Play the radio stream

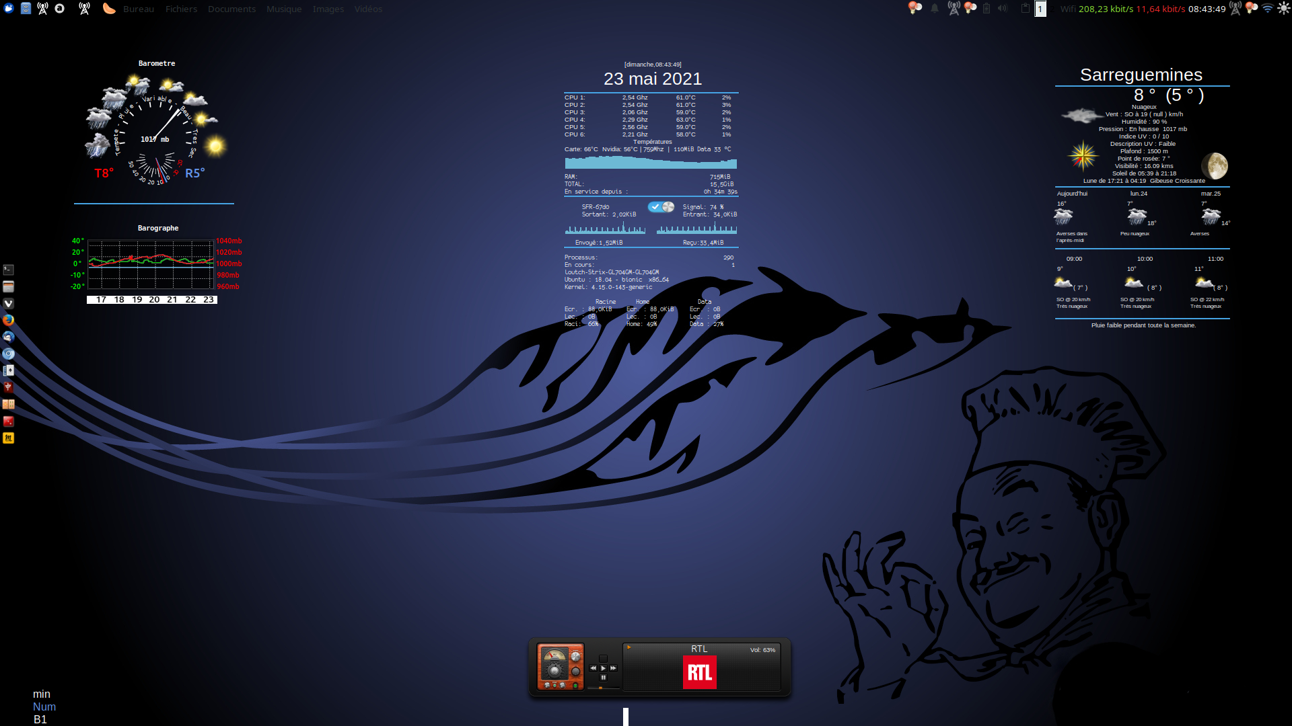click(x=603, y=668)
